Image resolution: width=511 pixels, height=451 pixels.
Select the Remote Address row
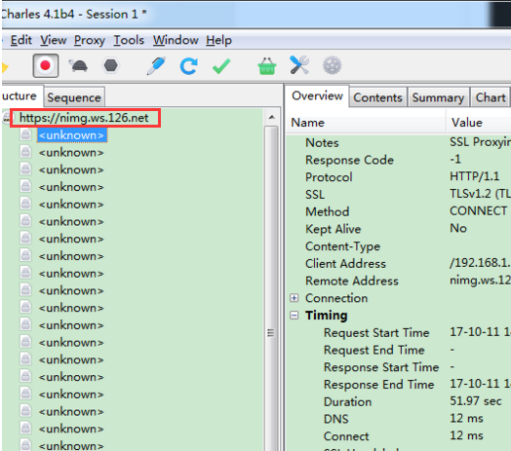pyautogui.click(x=399, y=281)
